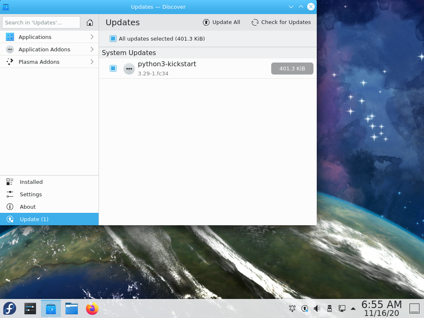Viewport: 424px width, 318px height.
Task: Minimize the Discover window
Action: (x=291, y=7)
